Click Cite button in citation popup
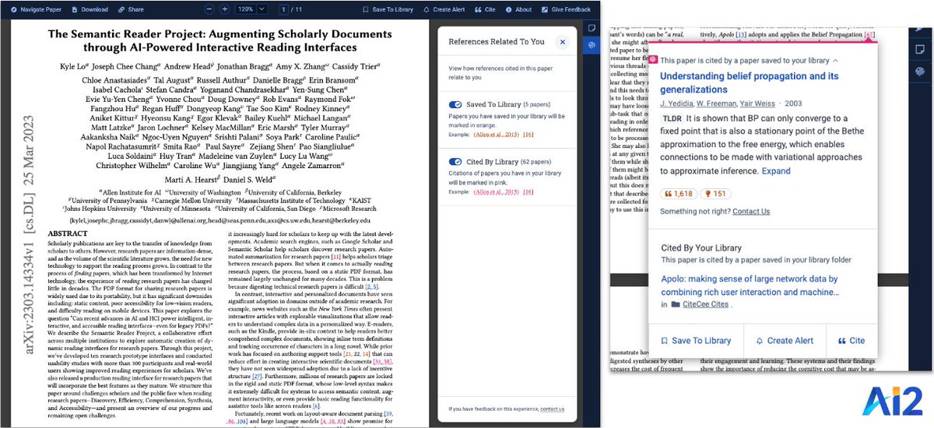934x428 pixels. point(851,341)
